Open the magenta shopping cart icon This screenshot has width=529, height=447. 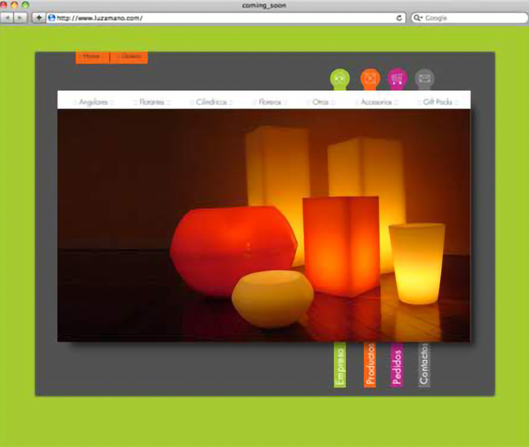397,79
